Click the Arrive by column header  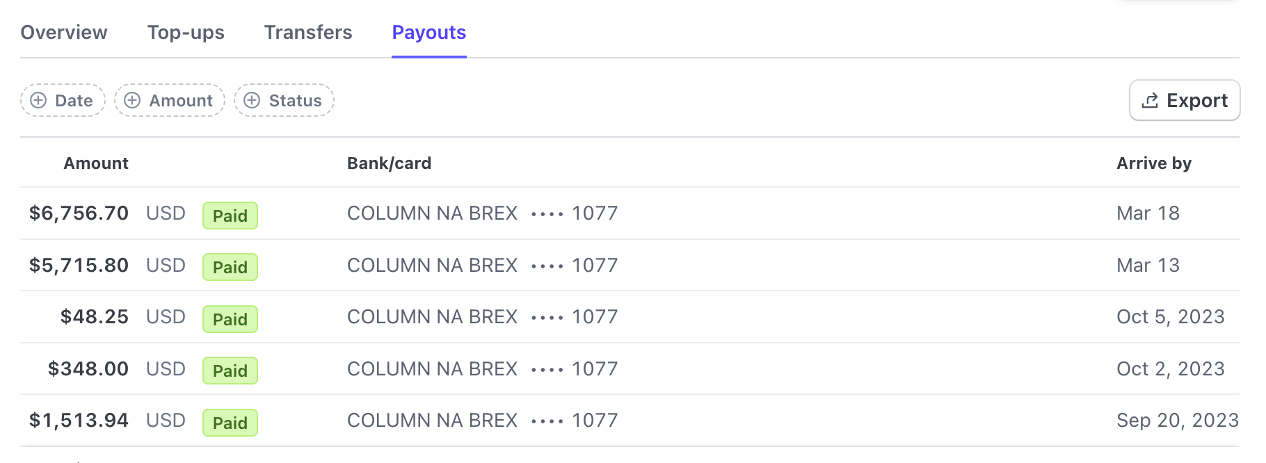(x=1155, y=163)
